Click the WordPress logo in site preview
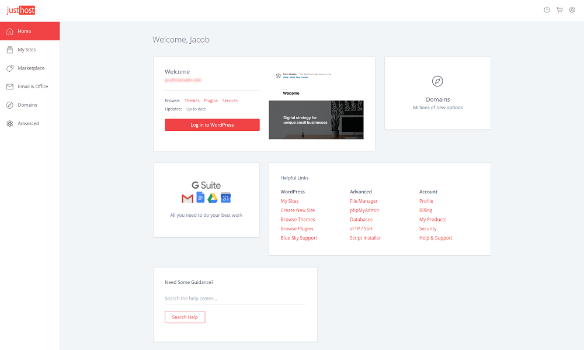The image size is (584, 350). coord(278,75)
